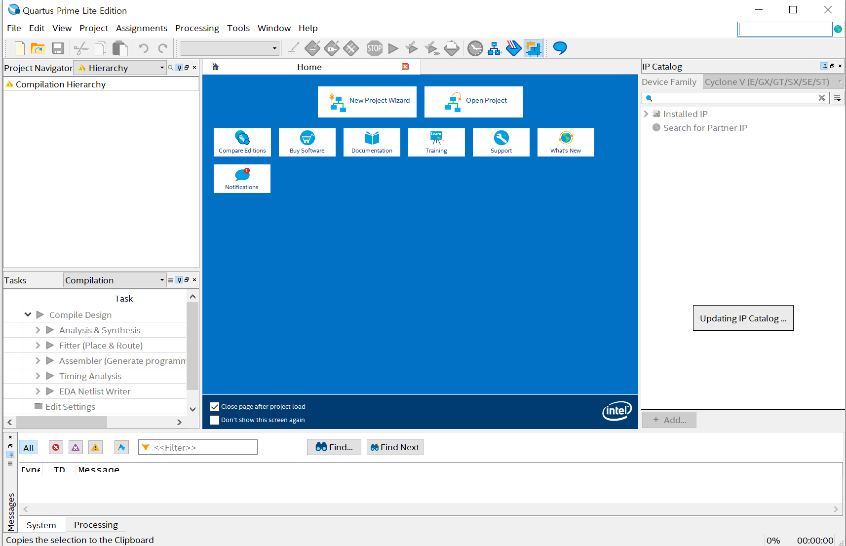Viewport: 846px width, 546px height.
Task: Click the New Project Wizard button
Action: pyautogui.click(x=367, y=102)
